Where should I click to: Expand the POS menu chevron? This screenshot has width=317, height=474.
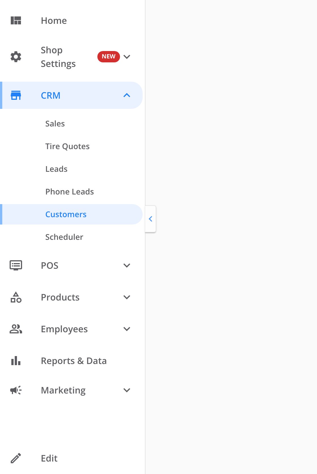tap(127, 265)
